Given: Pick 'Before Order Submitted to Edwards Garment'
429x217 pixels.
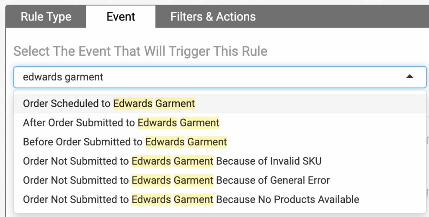Looking at the screenshot, I should click(x=220, y=142).
